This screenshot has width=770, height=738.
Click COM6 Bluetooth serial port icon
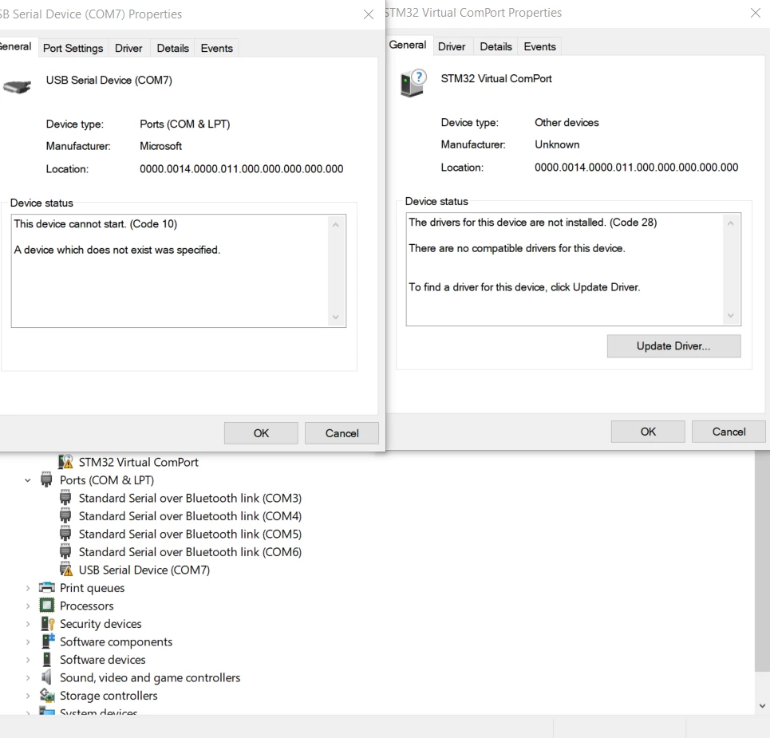pyautogui.click(x=65, y=552)
